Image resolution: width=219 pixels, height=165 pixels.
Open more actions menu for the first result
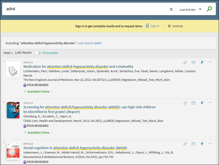tap(210, 62)
